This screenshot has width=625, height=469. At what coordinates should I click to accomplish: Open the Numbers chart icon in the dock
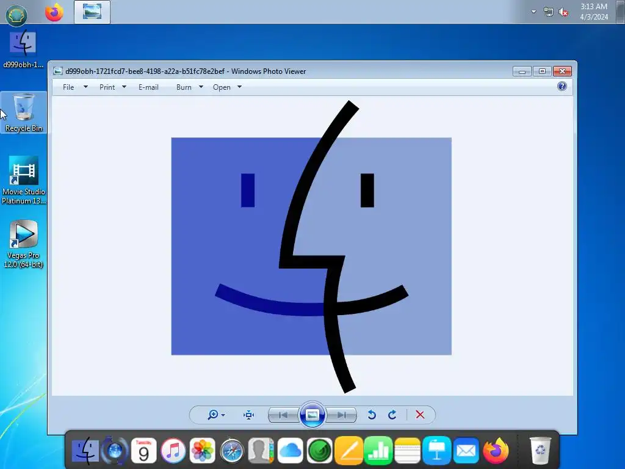coord(378,451)
